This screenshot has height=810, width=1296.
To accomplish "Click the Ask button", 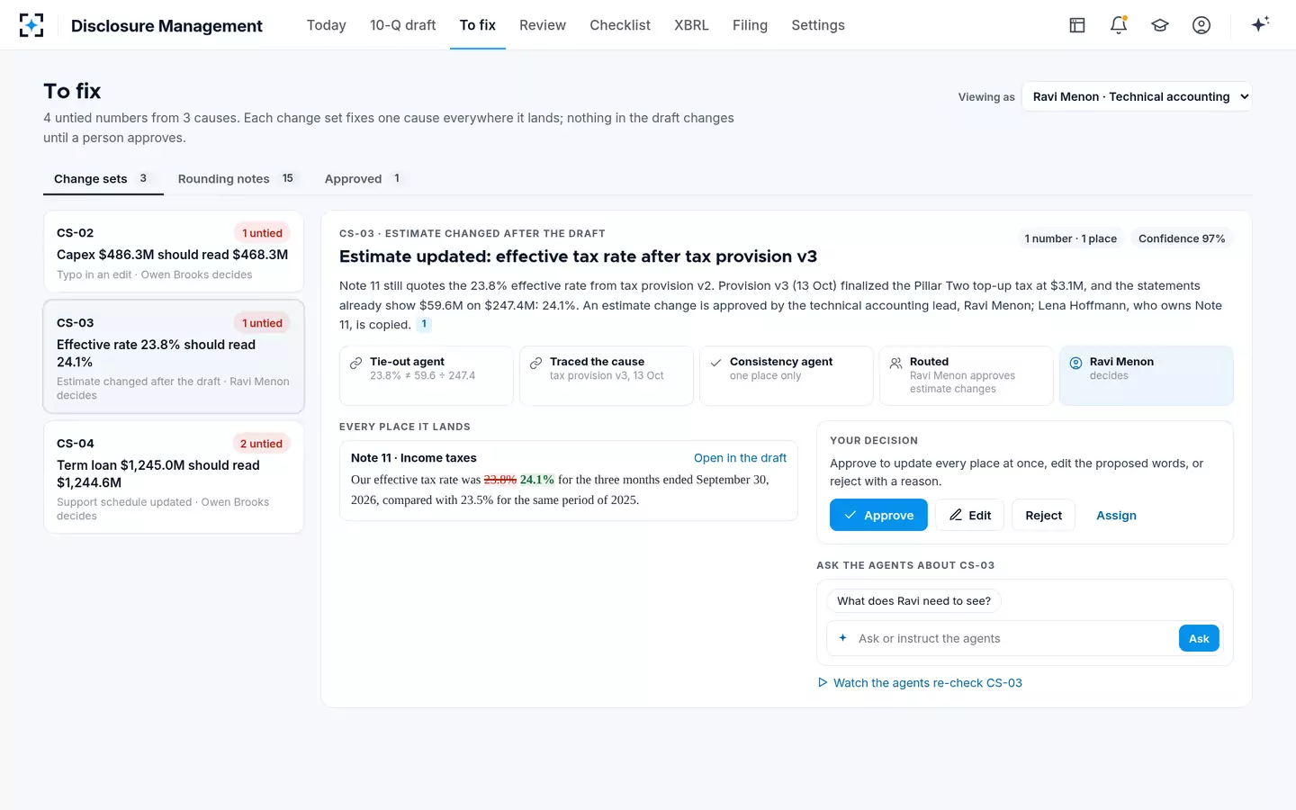I will 1199,638.
